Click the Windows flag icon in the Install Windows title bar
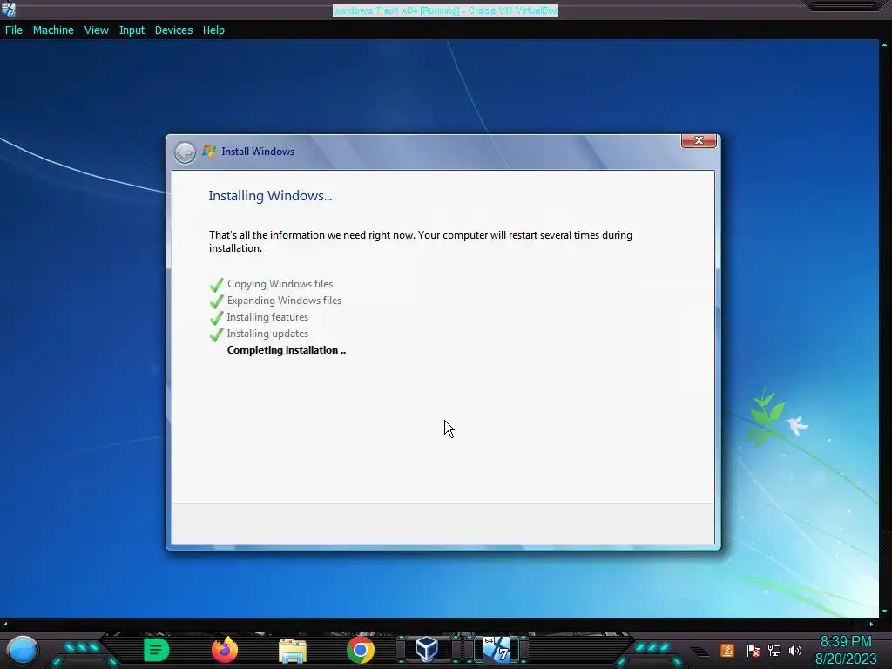 209,152
